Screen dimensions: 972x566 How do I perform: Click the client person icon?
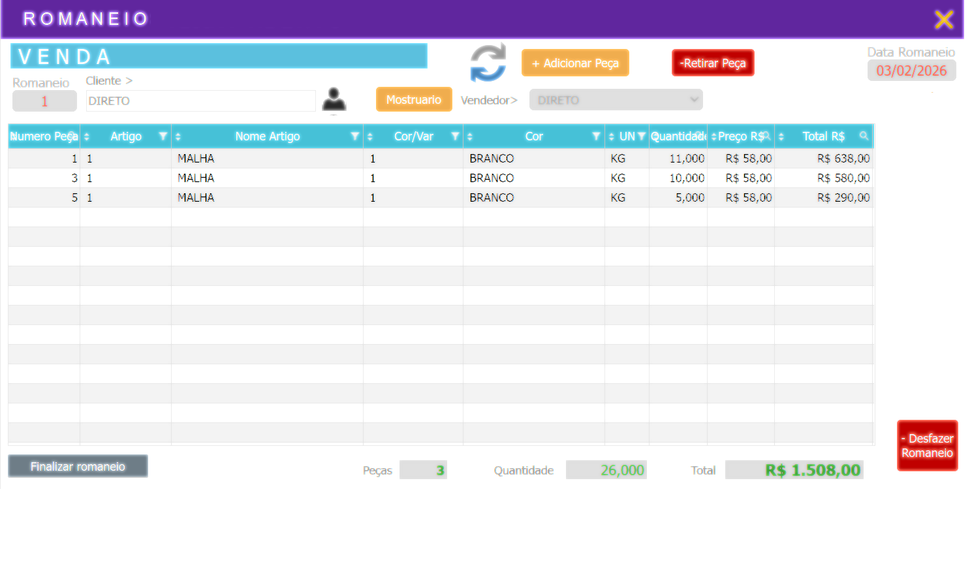(x=334, y=100)
